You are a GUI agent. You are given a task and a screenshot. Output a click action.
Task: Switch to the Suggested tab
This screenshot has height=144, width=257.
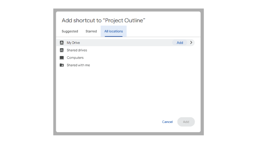coord(70,31)
